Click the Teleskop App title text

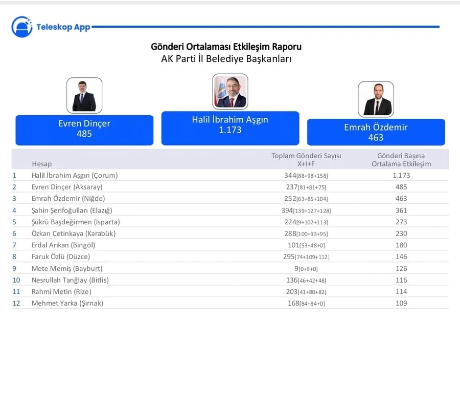click(x=63, y=27)
